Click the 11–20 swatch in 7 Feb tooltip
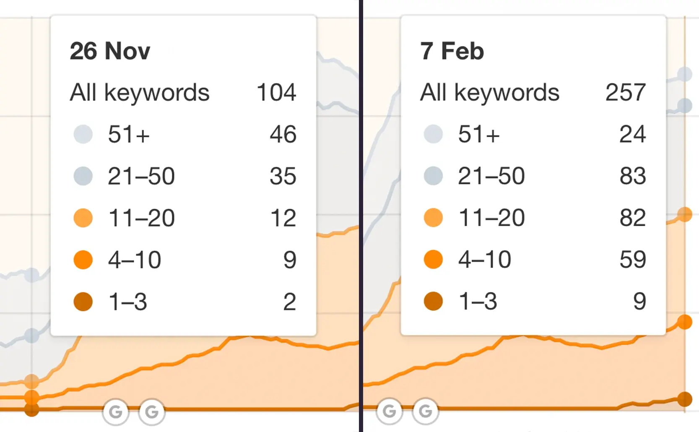Image resolution: width=699 pixels, height=432 pixels. [433, 218]
